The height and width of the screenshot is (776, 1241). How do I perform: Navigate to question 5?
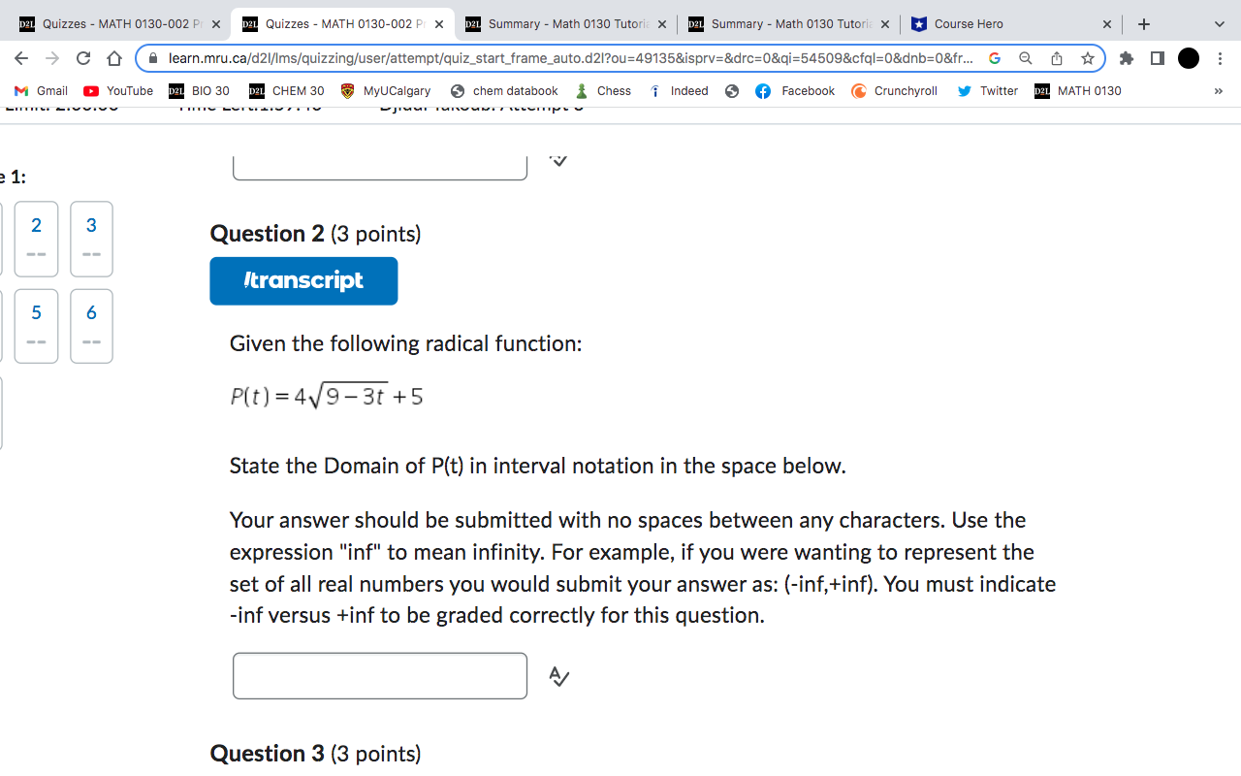pyautogui.click(x=36, y=326)
